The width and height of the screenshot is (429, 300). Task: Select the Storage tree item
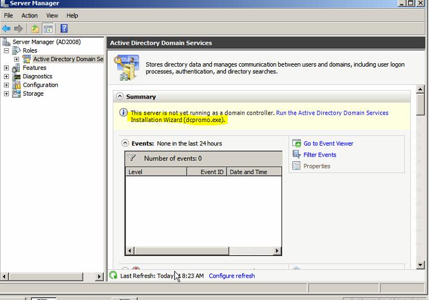click(x=33, y=93)
